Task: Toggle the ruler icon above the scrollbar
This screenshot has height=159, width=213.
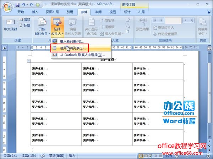Action: (x=209, y=49)
